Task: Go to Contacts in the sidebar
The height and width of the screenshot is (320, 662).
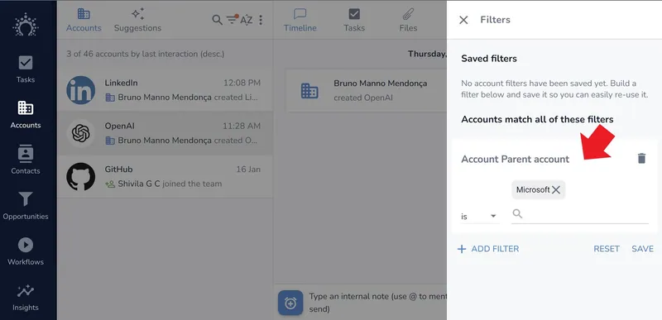Action: (x=26, y=160)
